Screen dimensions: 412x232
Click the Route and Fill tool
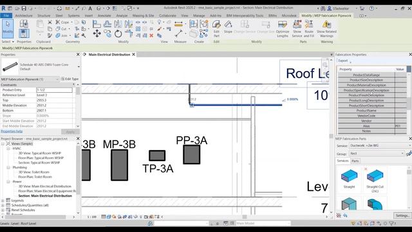point(309,28)
